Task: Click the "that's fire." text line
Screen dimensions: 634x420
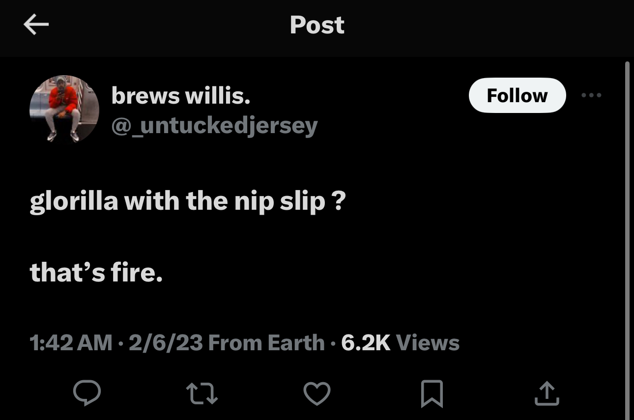Action: [96, 272]
